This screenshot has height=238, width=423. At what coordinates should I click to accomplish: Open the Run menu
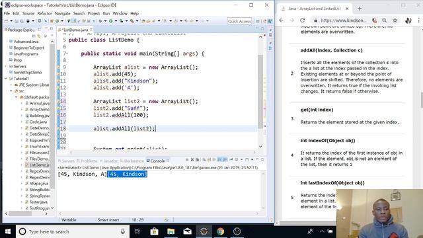[x=106, y=13]
